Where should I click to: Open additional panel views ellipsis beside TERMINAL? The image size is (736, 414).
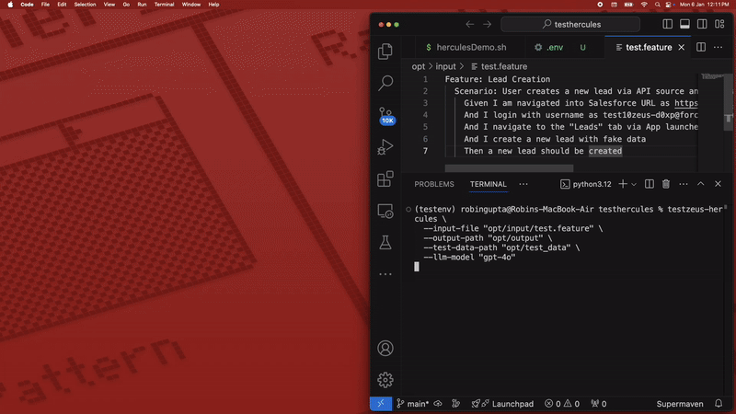(523, 184)
